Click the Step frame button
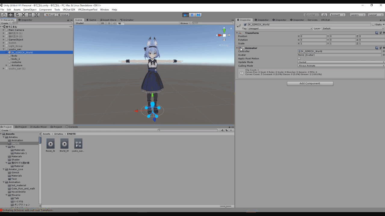The image size is (385, 216). (x=199, y=15)
